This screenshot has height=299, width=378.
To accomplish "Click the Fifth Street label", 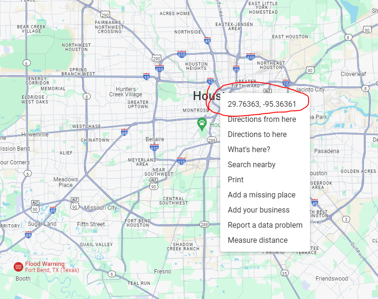I will pyautogui.click(x=91, y=224).
